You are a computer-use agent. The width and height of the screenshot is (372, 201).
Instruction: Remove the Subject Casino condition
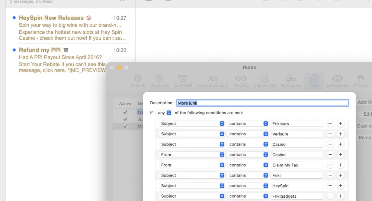[330, 144]
